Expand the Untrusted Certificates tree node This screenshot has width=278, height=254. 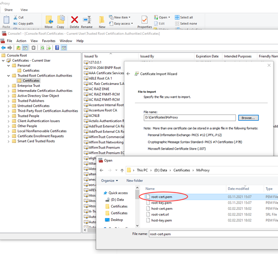click(x=9, y=106)
